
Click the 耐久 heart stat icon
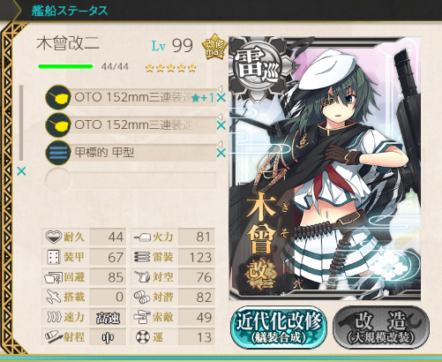pos(54,237)
